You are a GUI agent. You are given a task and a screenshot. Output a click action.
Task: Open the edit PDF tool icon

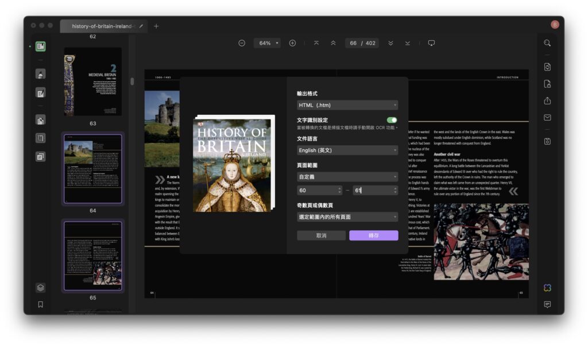tap(41, 92)
